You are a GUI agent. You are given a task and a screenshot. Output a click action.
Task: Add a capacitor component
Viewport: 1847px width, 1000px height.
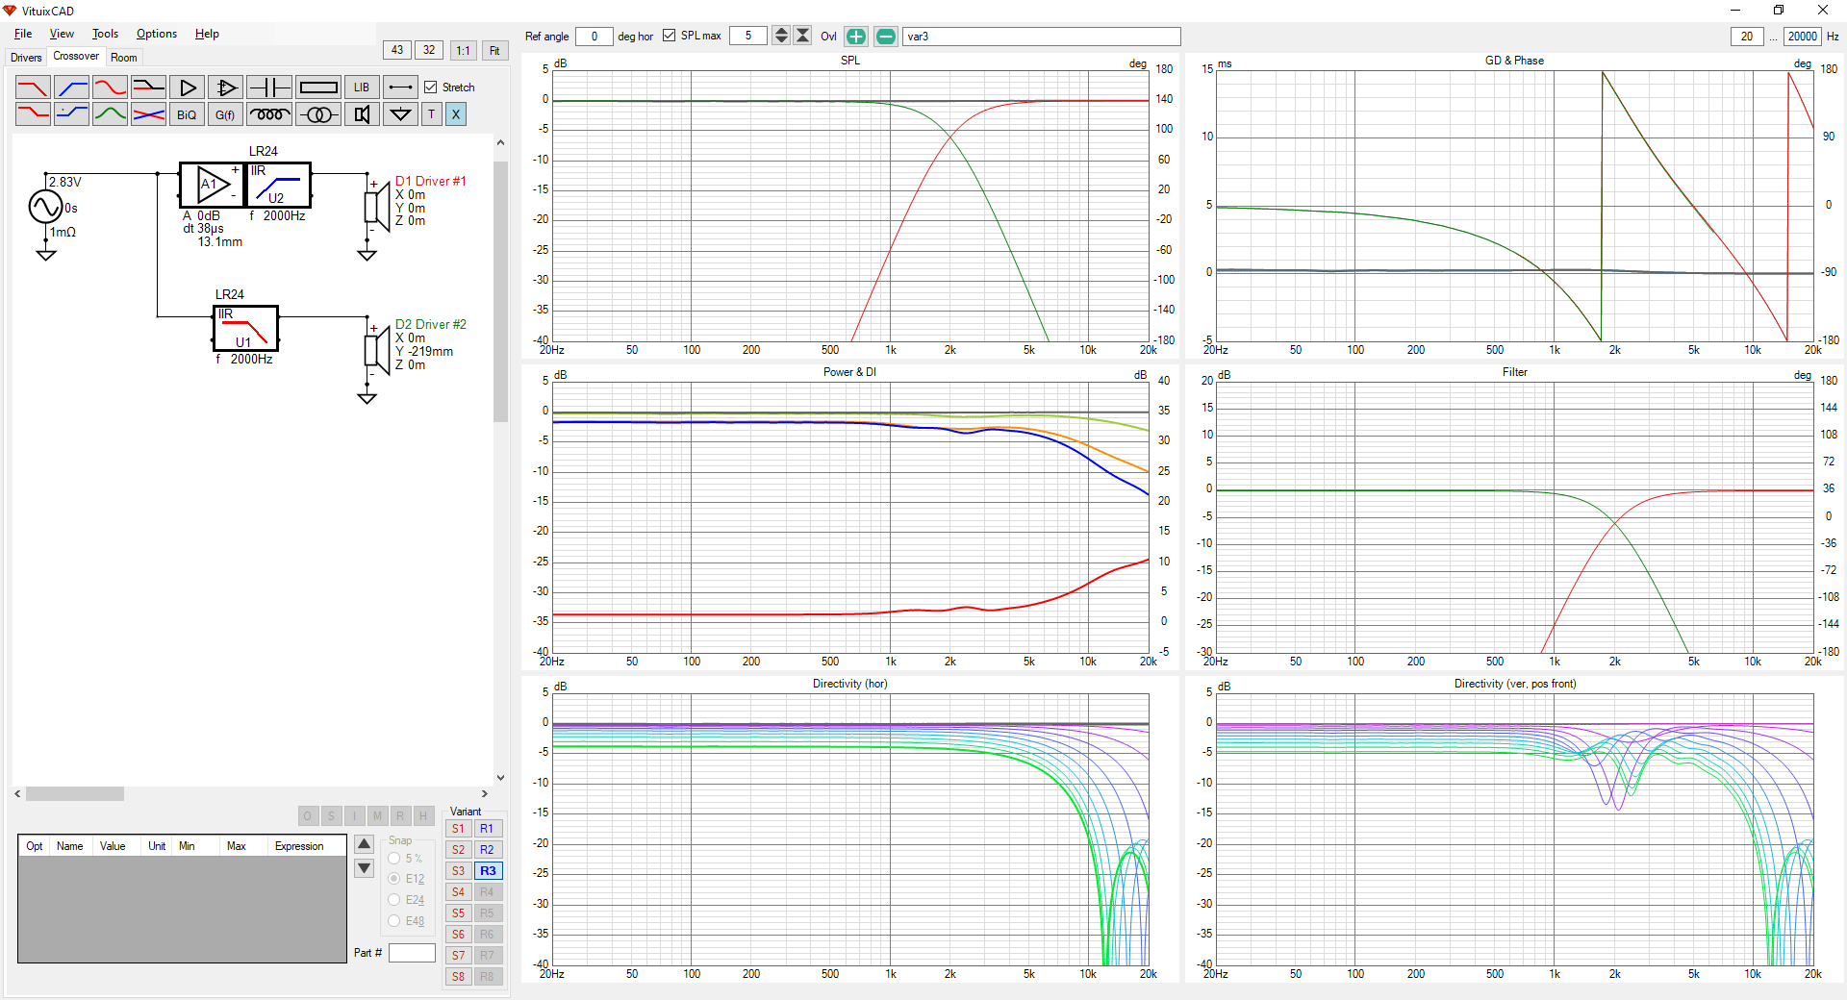coord(269,87)
